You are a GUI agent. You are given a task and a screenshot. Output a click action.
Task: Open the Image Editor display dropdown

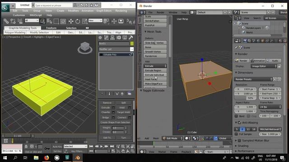pyautogui.click(x=264, y=66)
